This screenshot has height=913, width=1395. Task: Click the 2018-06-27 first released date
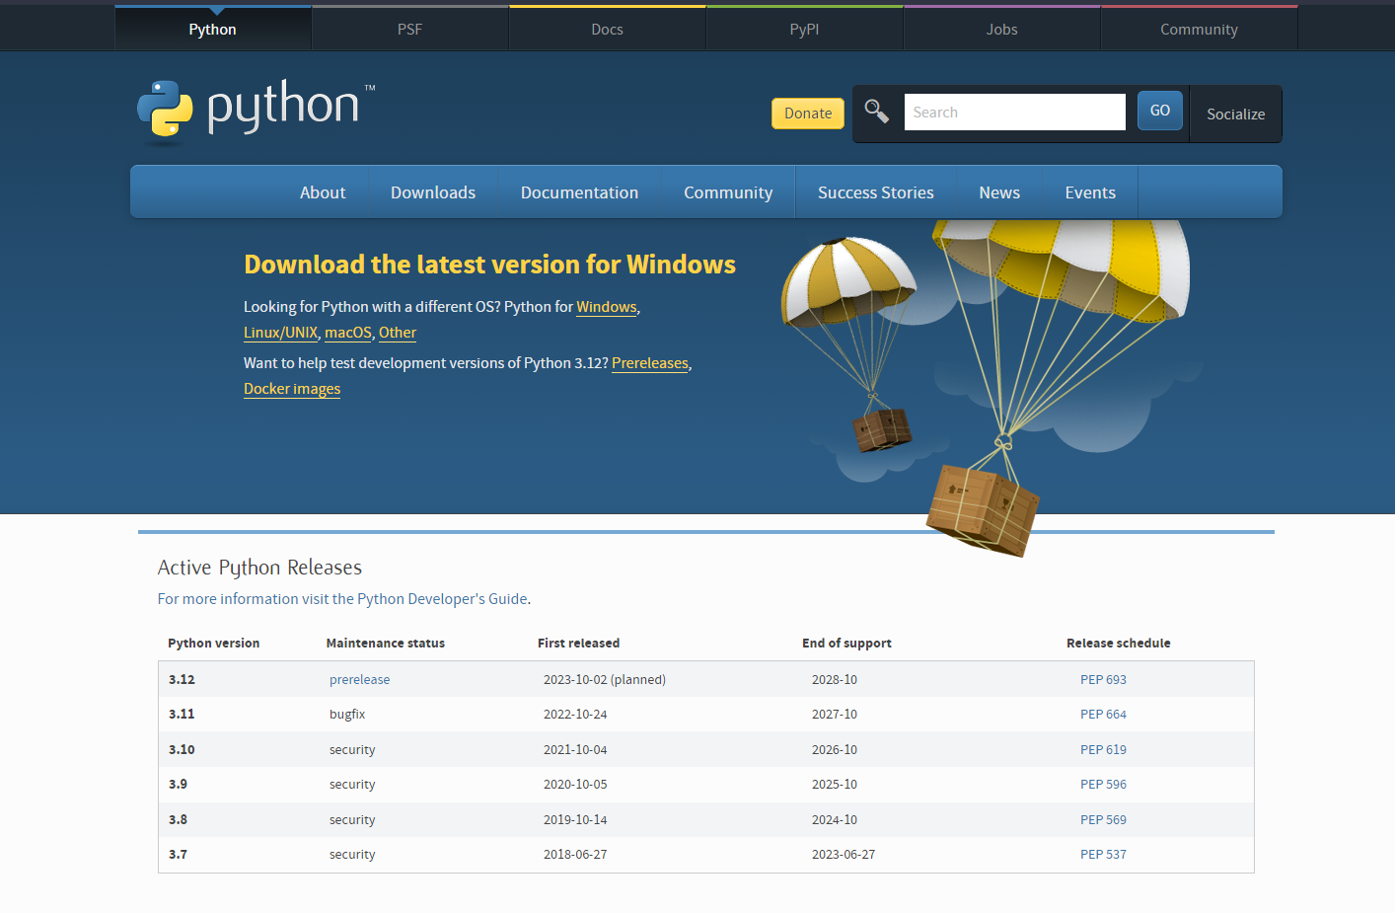pyautogui.click(x=575, y=855)
